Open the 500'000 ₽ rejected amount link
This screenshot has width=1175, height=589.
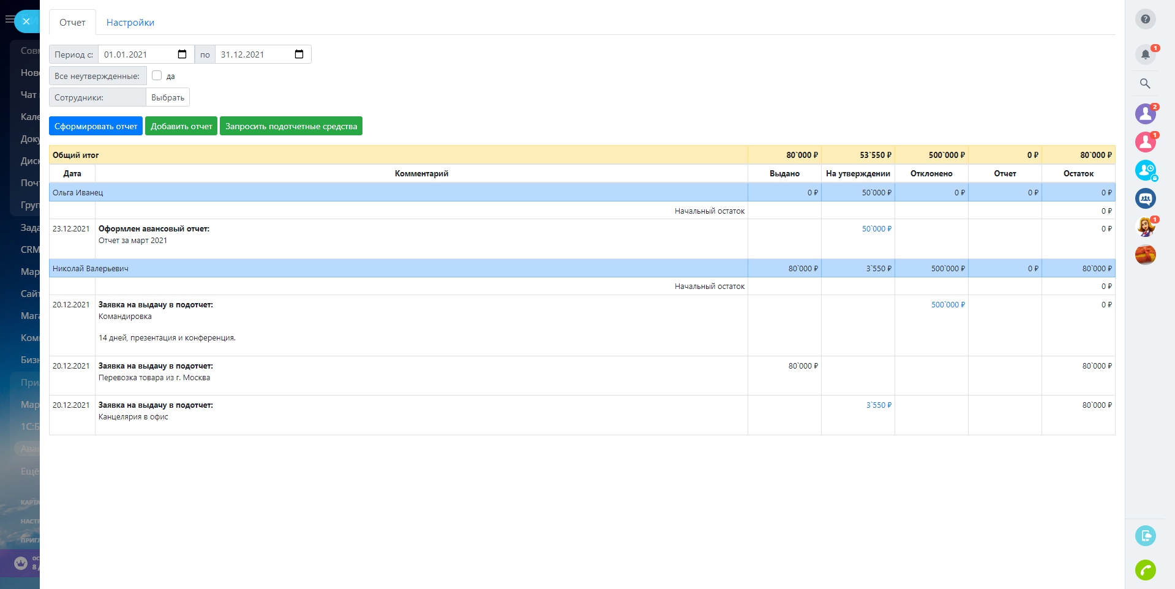(x=947, y=305)
